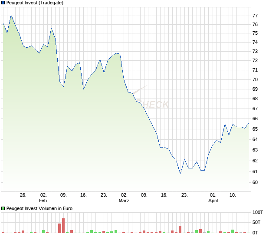Click the 50T volume axis label
This screenshot has width=269, height=237.
[256, 223]
